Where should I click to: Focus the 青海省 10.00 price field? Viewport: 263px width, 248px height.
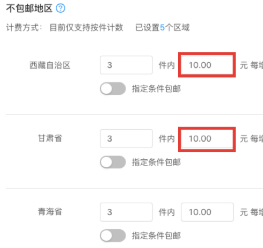(x=207, y=212)
